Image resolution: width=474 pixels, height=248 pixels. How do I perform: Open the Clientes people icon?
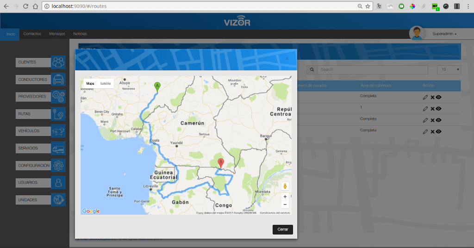pyautogui.click(x=58, y=62)
